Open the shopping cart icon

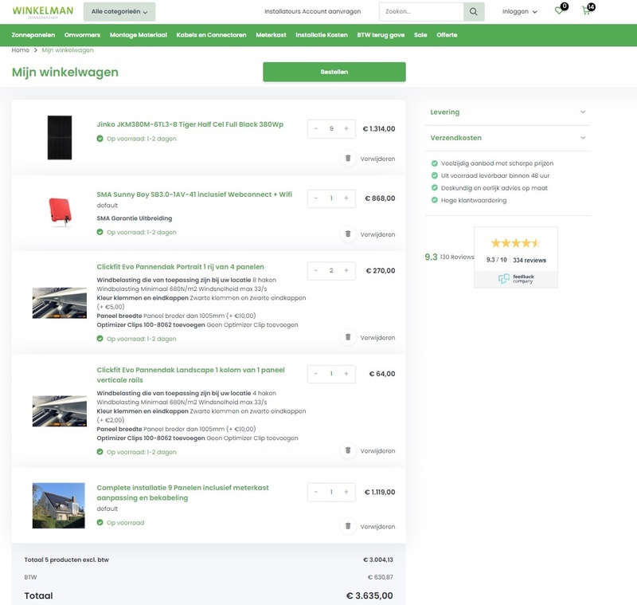pyautogui.click(x=586, y=10)
